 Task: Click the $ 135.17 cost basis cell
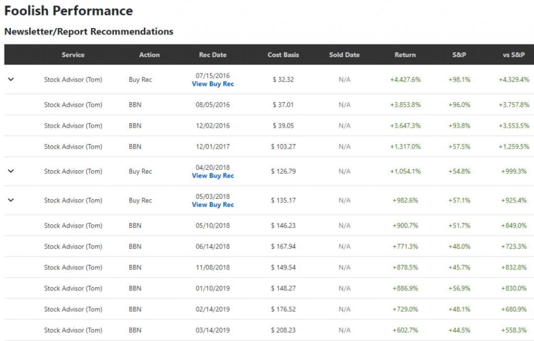pyautogui.click(x=283, y=200)
